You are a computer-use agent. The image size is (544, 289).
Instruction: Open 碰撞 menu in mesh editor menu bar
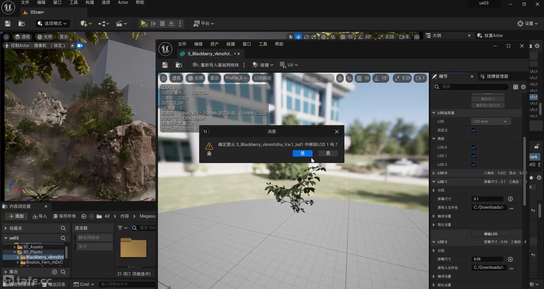pyautogui.click(x=230, y=44)
